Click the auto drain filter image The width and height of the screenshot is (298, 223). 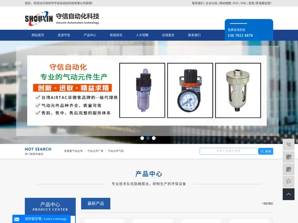(238, 90)
